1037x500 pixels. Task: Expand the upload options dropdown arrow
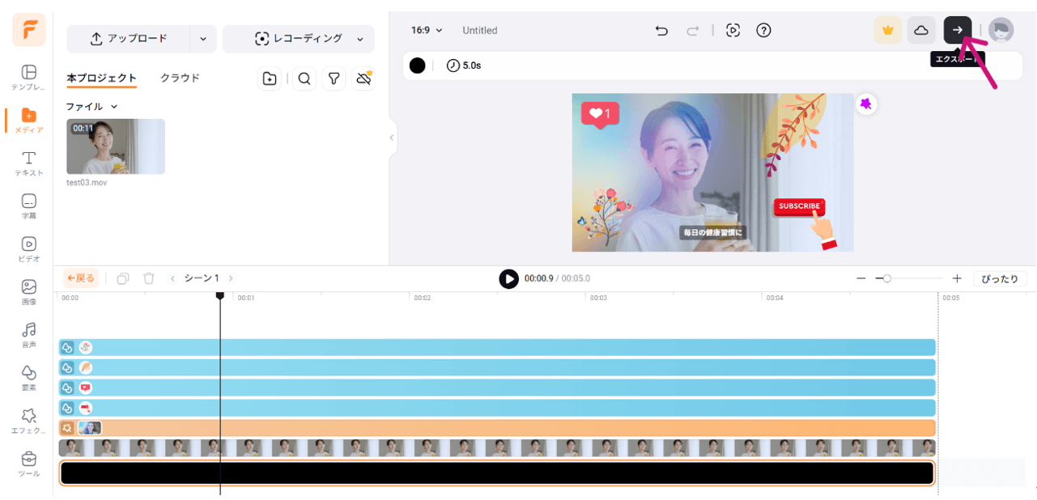[x=203, y=39]
